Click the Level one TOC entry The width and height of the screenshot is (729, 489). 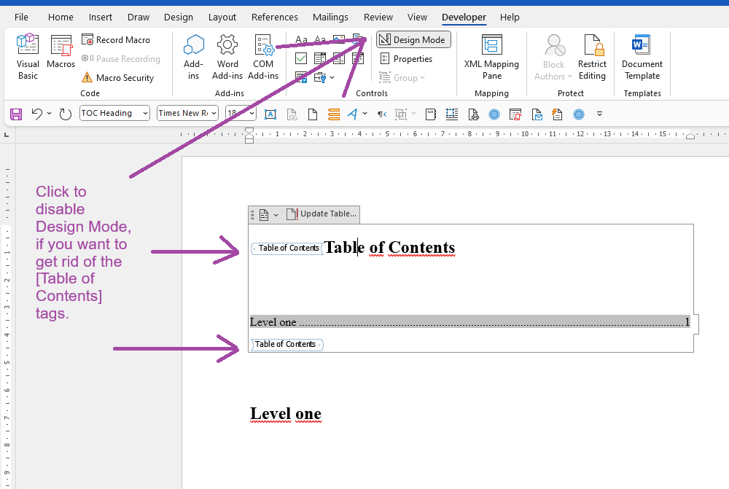[x=470, y=321]
